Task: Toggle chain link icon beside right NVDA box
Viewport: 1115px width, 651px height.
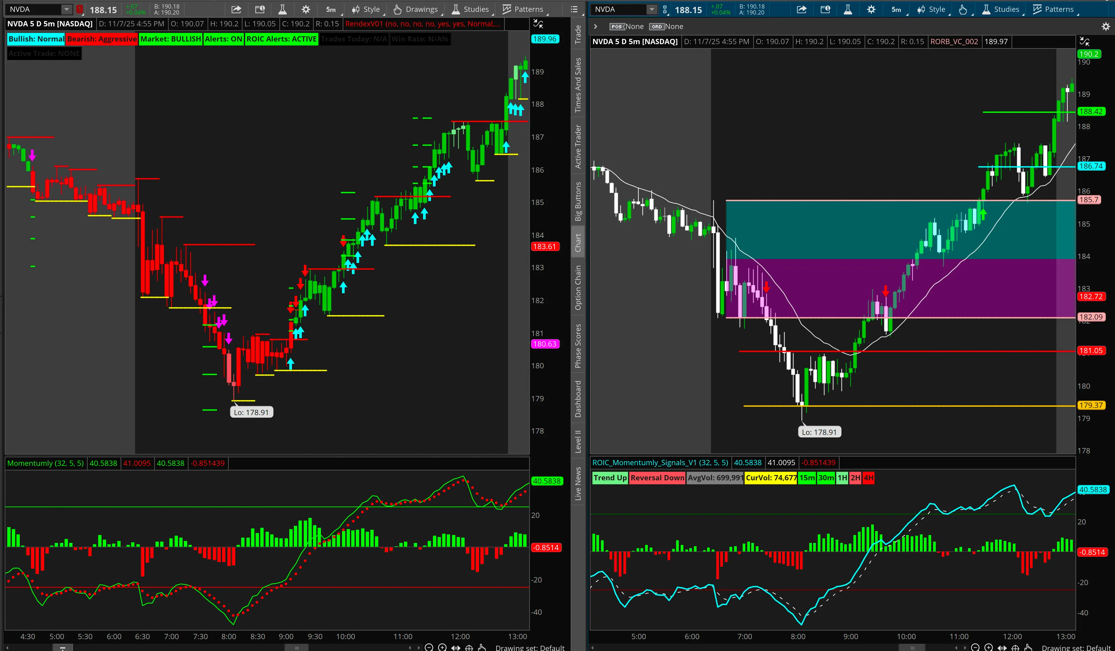Action: point(665,9)
